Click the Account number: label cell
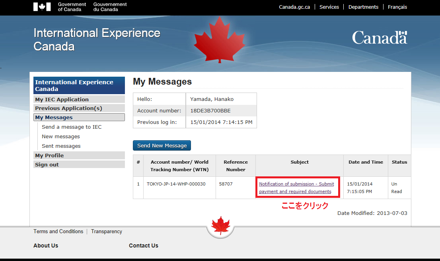 (160, 111)
